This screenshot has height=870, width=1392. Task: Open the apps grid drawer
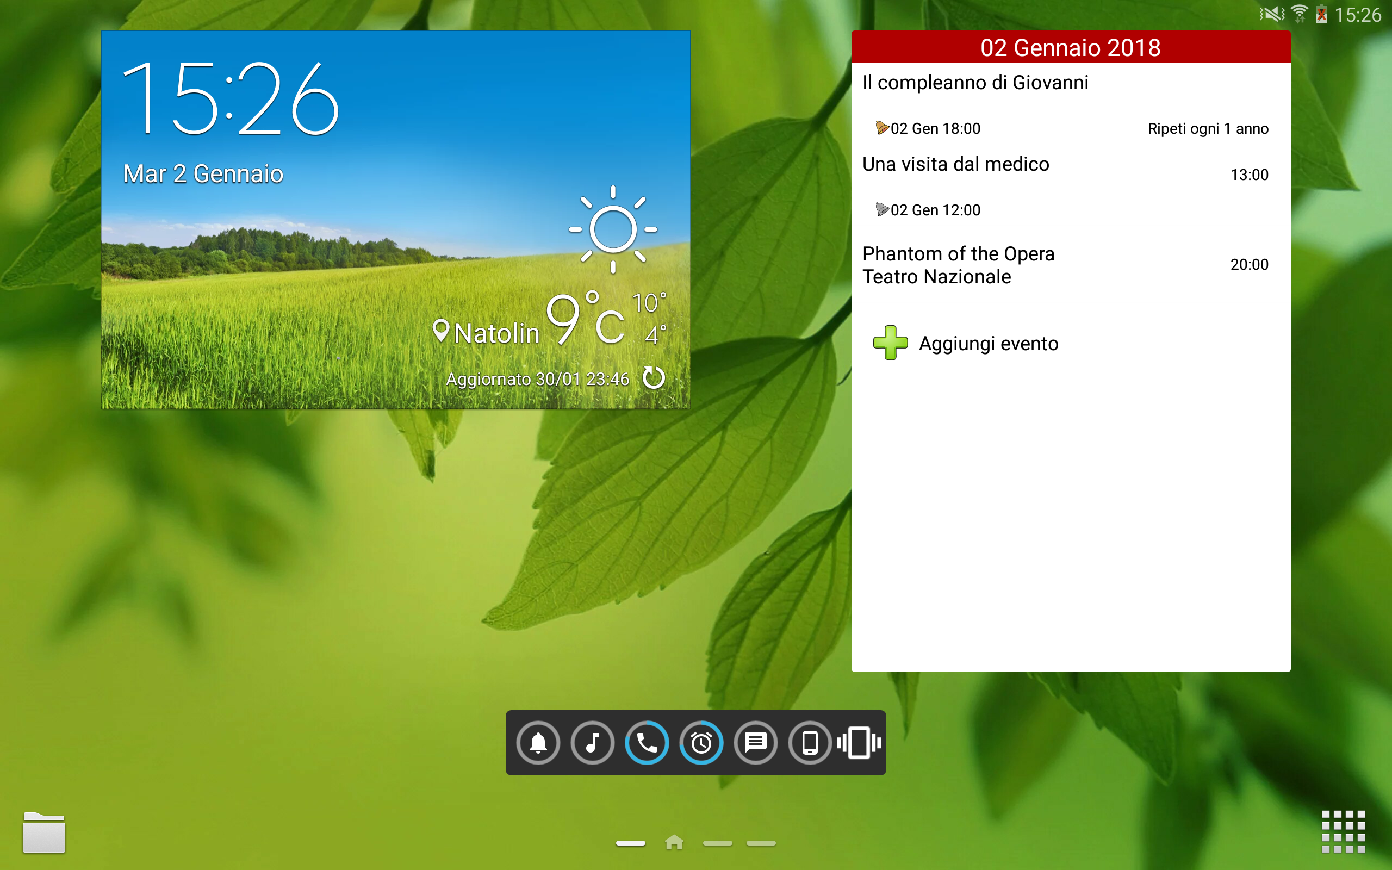point(1343,831)
